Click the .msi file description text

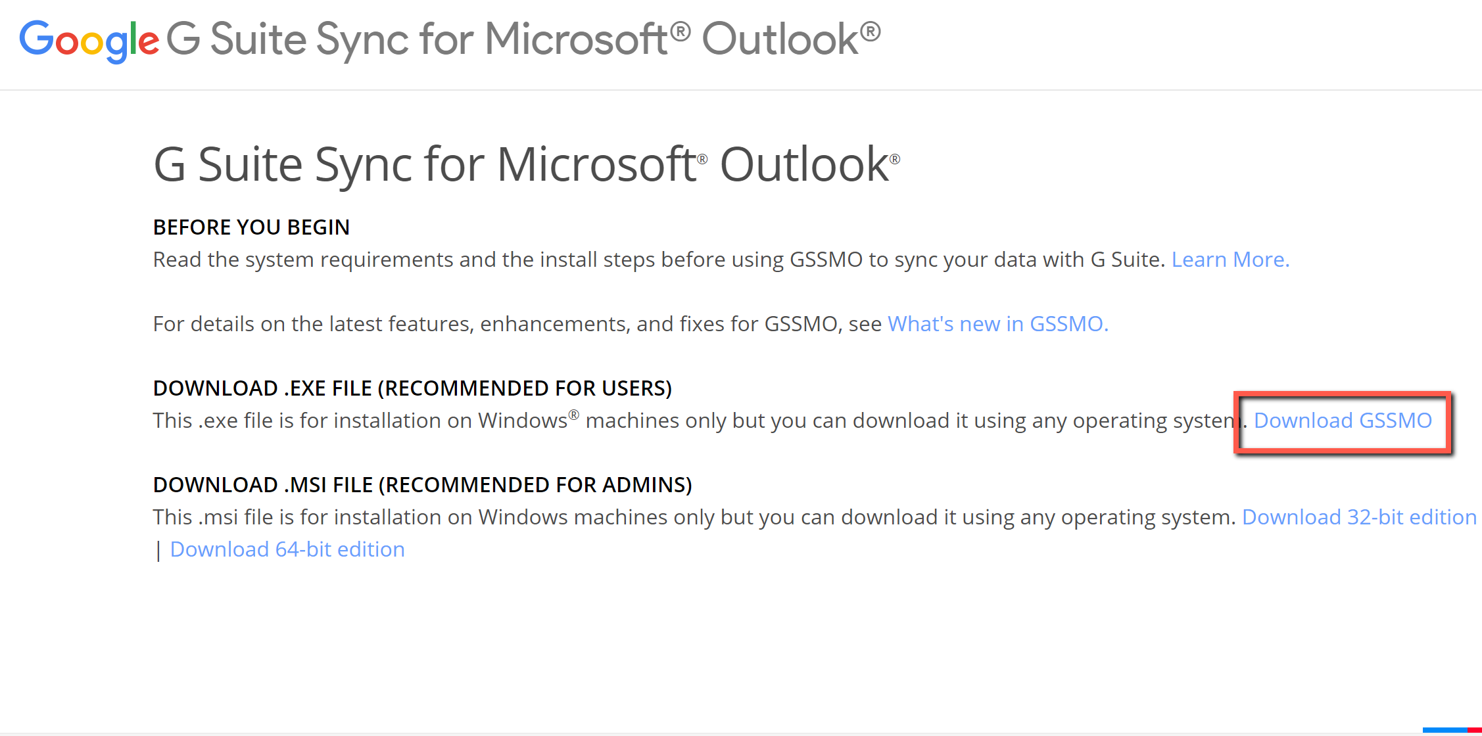[694, 517]
